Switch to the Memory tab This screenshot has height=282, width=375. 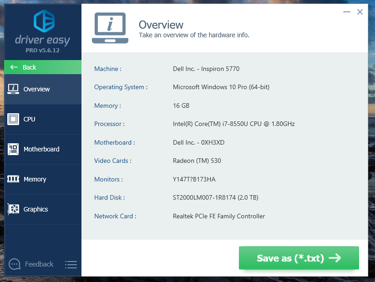[x=43, y=179]
